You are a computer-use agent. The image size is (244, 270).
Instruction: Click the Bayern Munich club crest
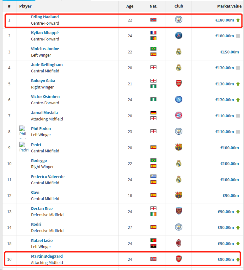coord(179,115)
